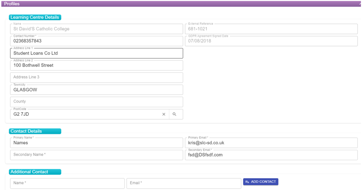The image size is (362, 190).
Task: Focus the Additional Contact Email field
Action: pyautogui.click(x=184, y=183)
